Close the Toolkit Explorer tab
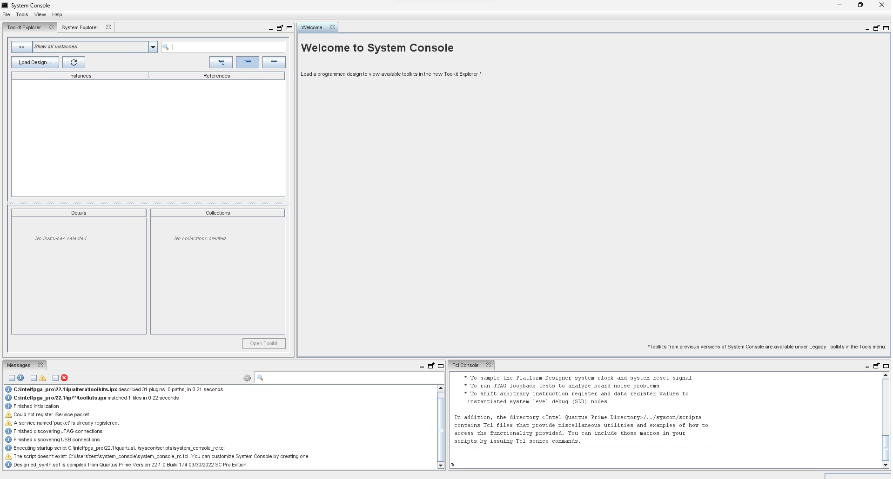 click(51, 27)
